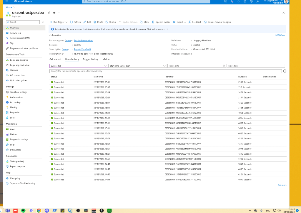Viewport: 301px width, 213px height.
Task: Toggle the favorite star for ukcontractpexabo
Action: [x=54, y=13]
